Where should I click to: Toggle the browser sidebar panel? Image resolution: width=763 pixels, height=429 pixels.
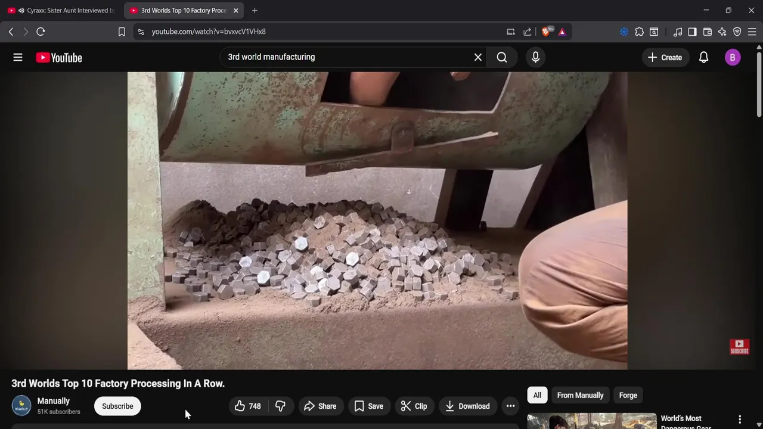pyautogui.click(x=692, y=32)
